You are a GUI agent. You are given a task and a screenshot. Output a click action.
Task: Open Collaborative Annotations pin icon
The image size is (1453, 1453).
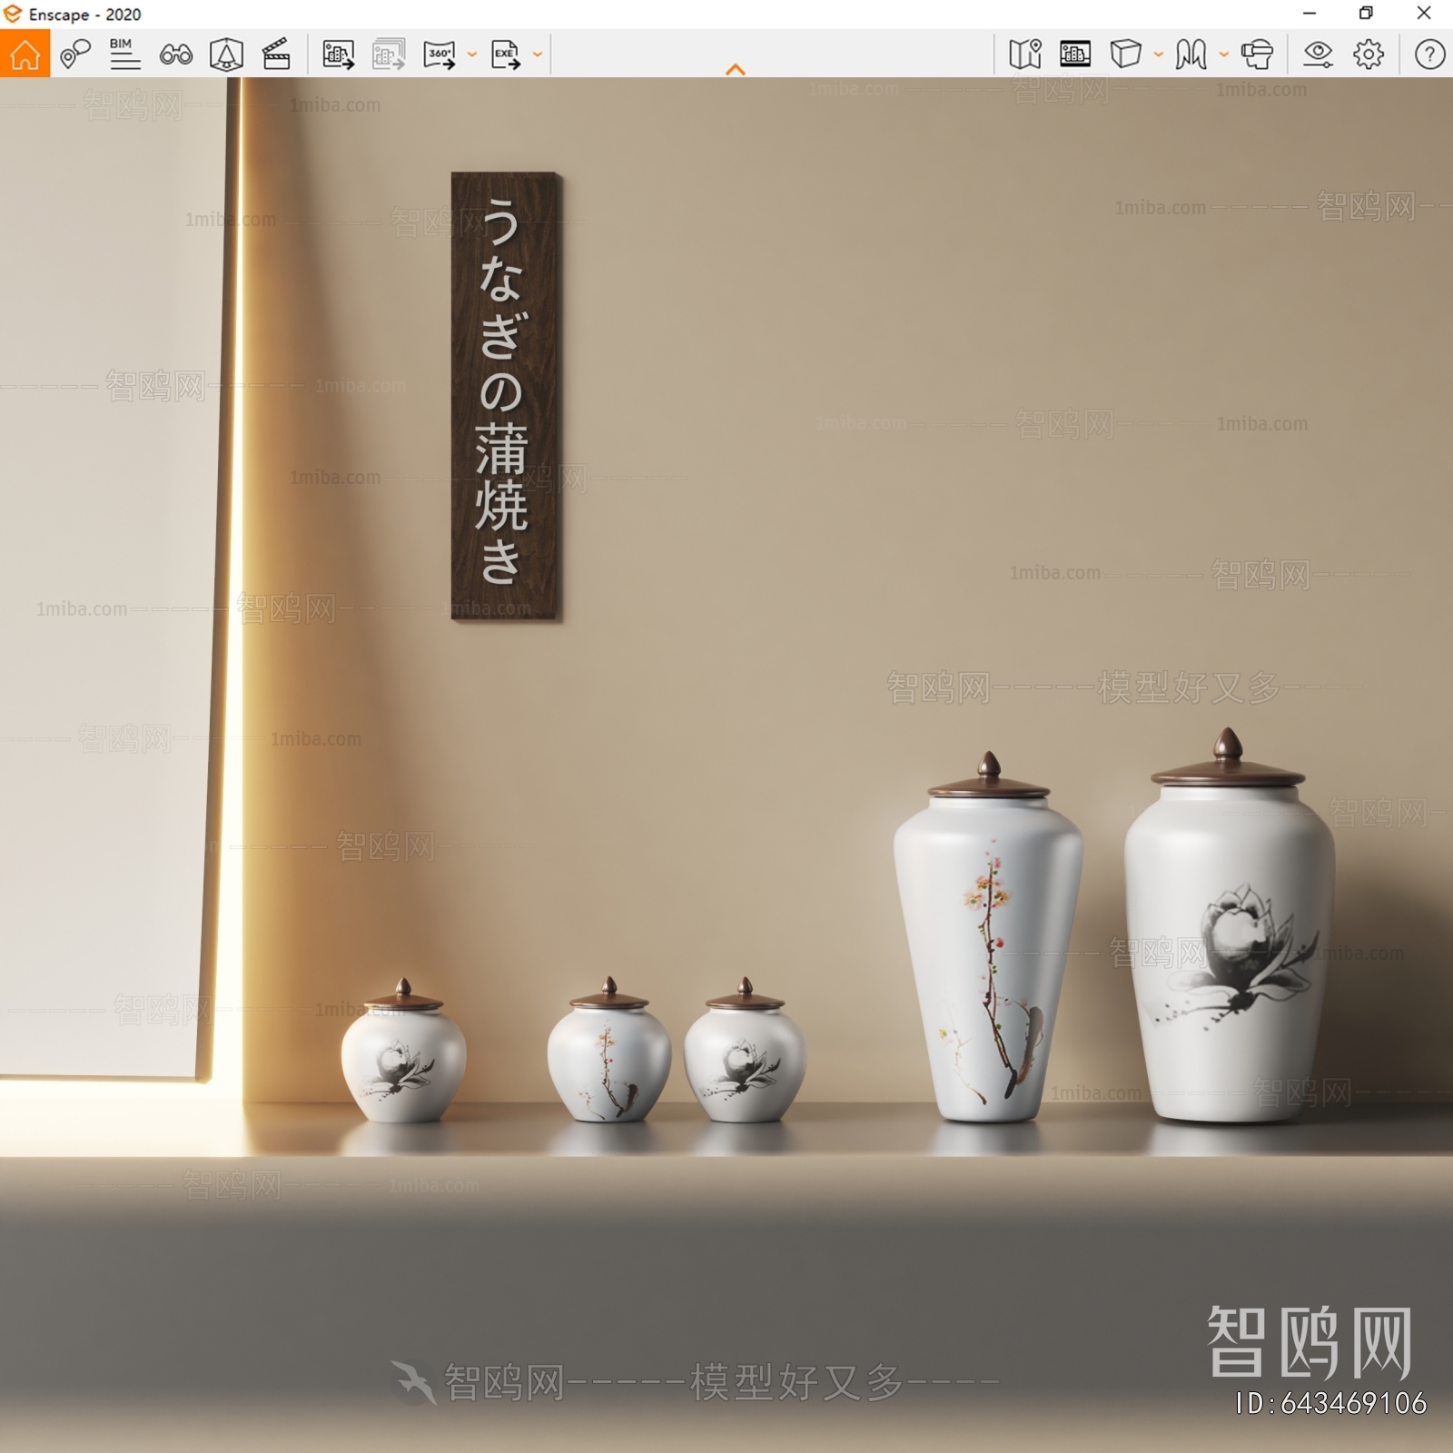(x=74, y=54)
